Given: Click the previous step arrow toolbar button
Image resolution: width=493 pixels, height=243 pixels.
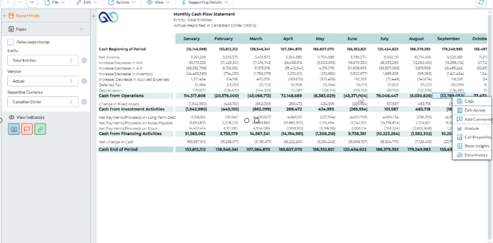Looking at the screenshot, I should tap(20, 2).
